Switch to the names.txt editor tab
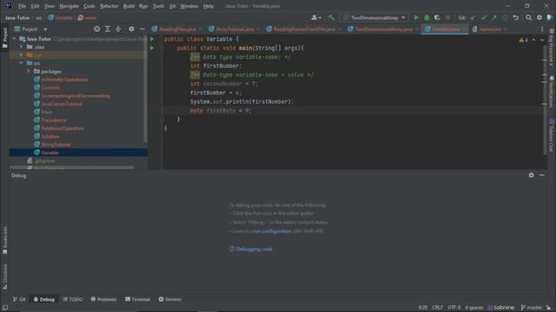 [490, 29]
